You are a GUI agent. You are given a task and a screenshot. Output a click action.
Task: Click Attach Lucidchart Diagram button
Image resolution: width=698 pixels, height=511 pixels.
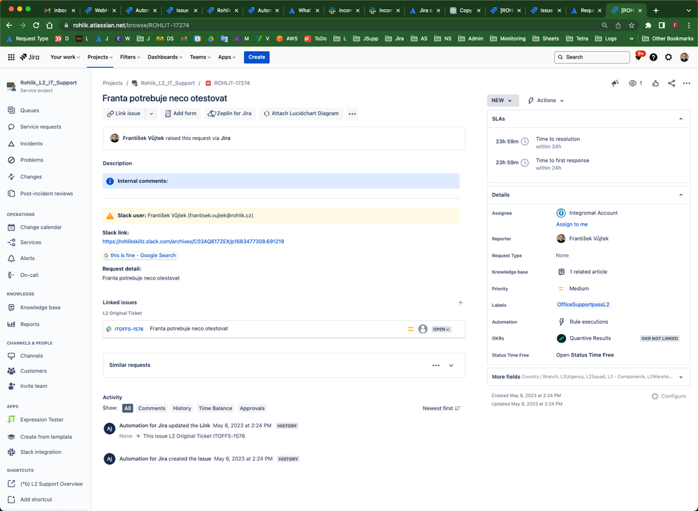click(301, 114)
